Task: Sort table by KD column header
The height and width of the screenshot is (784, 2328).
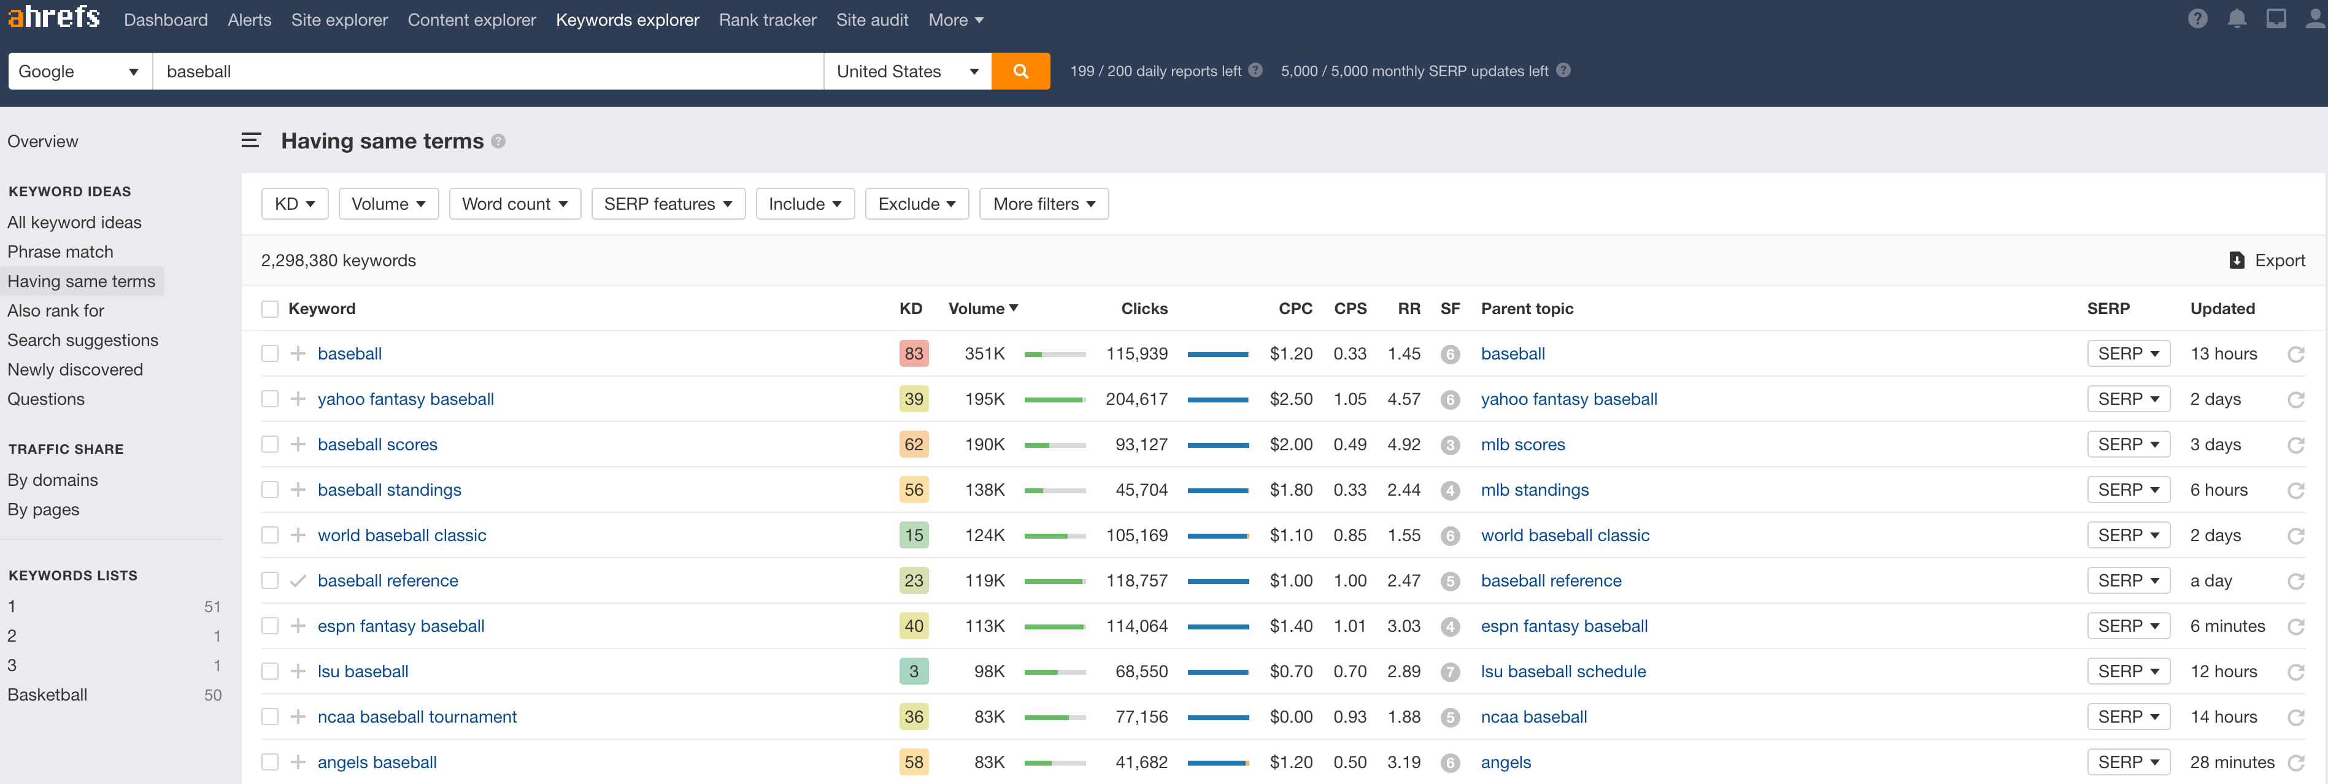Action: tap(910, 309)
